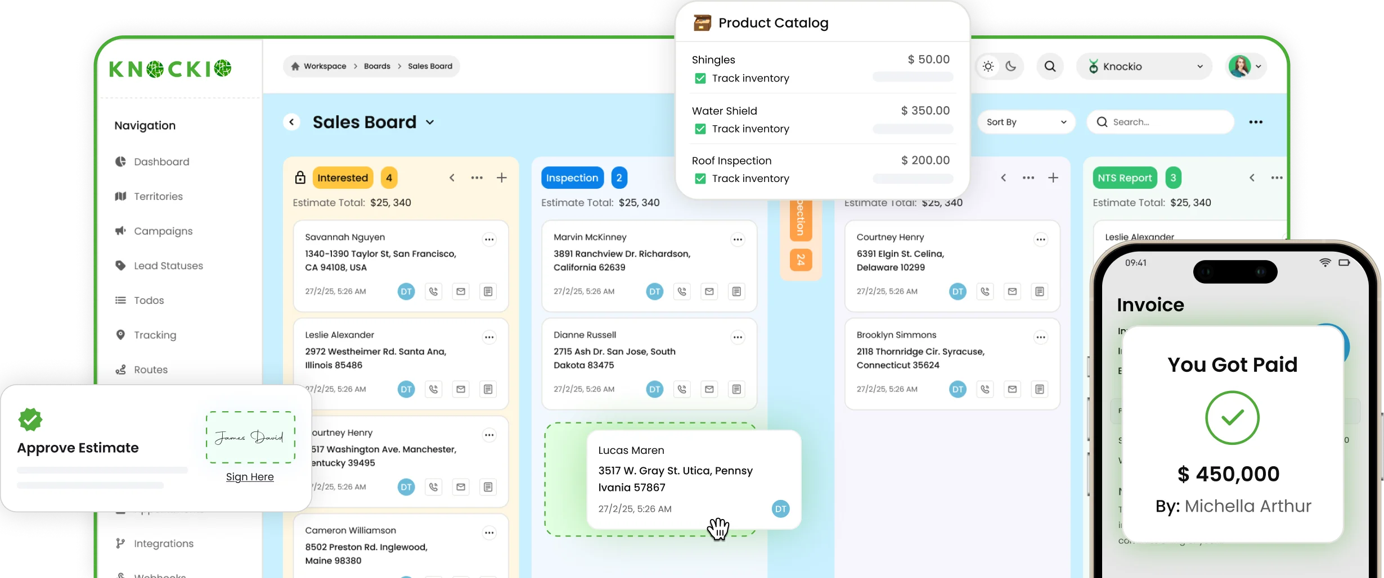Email Savannah Nguyen via mail icon
Screen dimensions: 1384x578
[x=461, y=292]
